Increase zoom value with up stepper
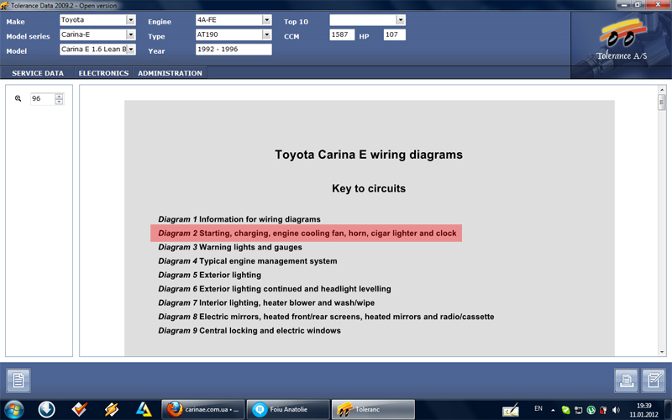The width and height of the screenshot is (672, 420). [x=59, y=96]
